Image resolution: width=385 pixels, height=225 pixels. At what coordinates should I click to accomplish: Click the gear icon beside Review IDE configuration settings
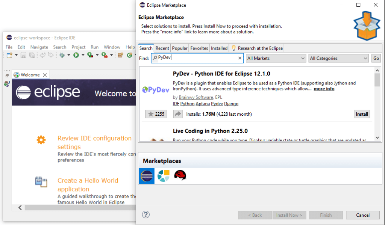(x=41, y=140)
